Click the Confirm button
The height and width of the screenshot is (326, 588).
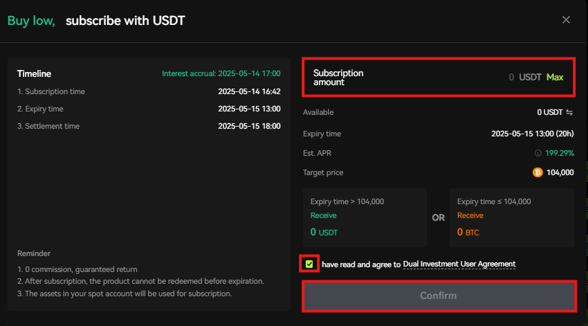coord(439,296)
